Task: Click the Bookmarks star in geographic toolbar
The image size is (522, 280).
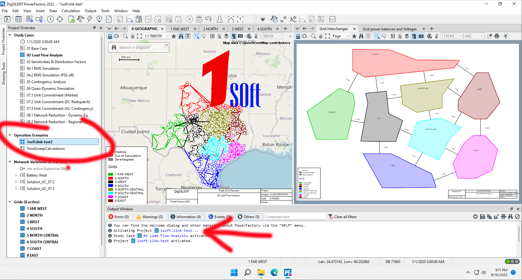Action: click(x=174, y=36)
